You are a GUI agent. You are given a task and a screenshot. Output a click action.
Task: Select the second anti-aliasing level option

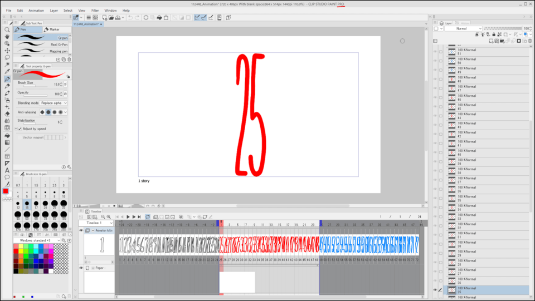[x=48, y=112]
